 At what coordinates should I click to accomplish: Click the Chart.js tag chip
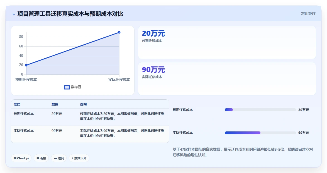[21, 158]
